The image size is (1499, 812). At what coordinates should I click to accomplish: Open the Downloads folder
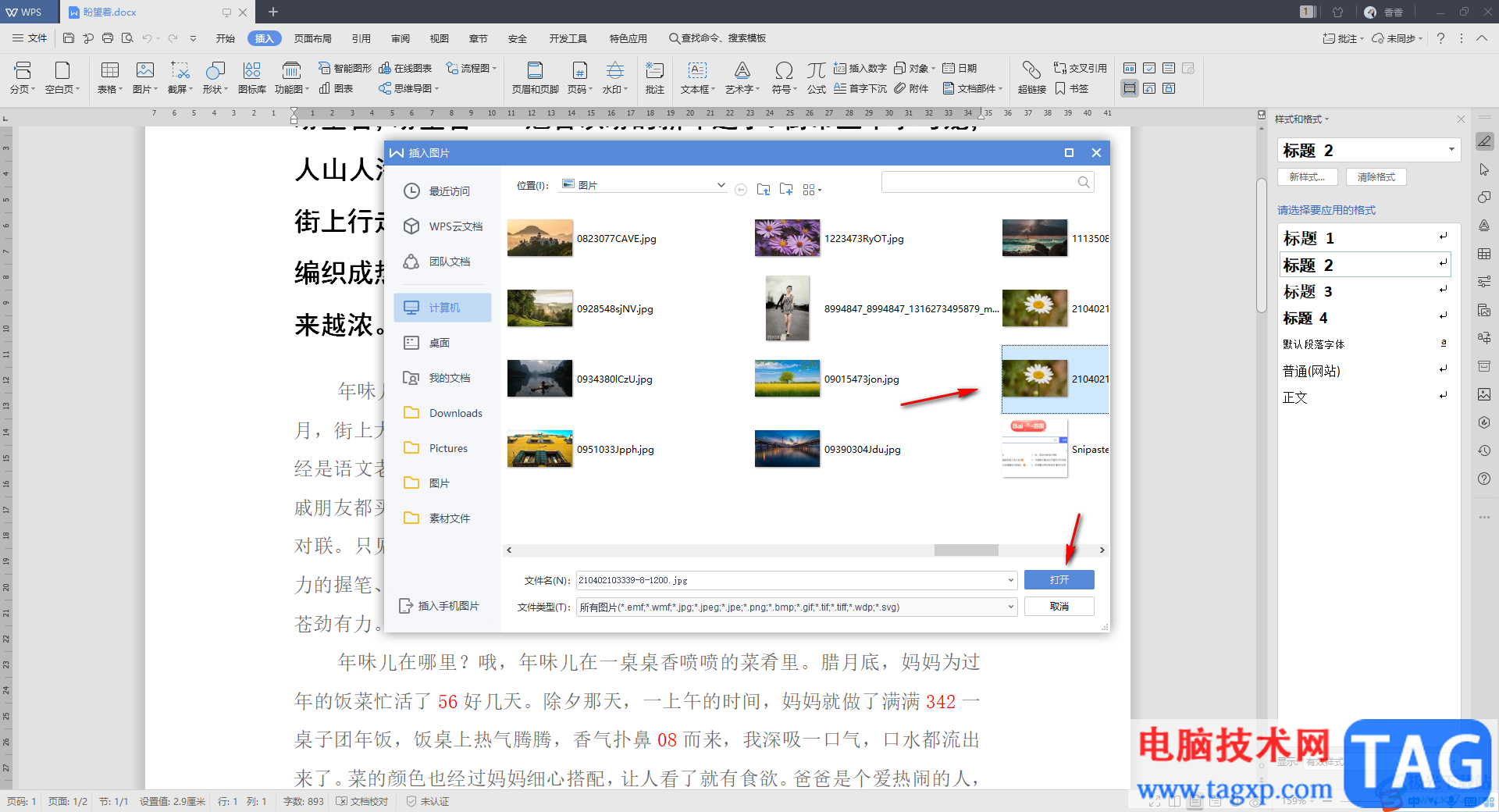443,412
